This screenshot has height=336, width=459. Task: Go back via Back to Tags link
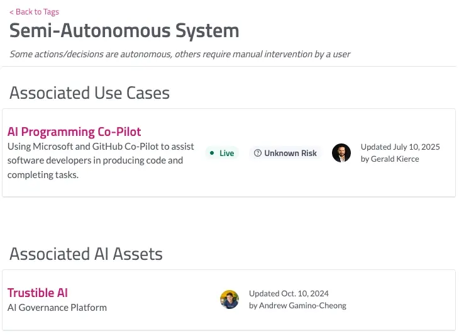point(34,12)
